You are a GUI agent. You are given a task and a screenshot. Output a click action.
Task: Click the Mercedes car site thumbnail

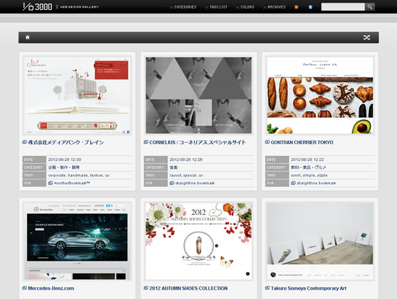77,241
